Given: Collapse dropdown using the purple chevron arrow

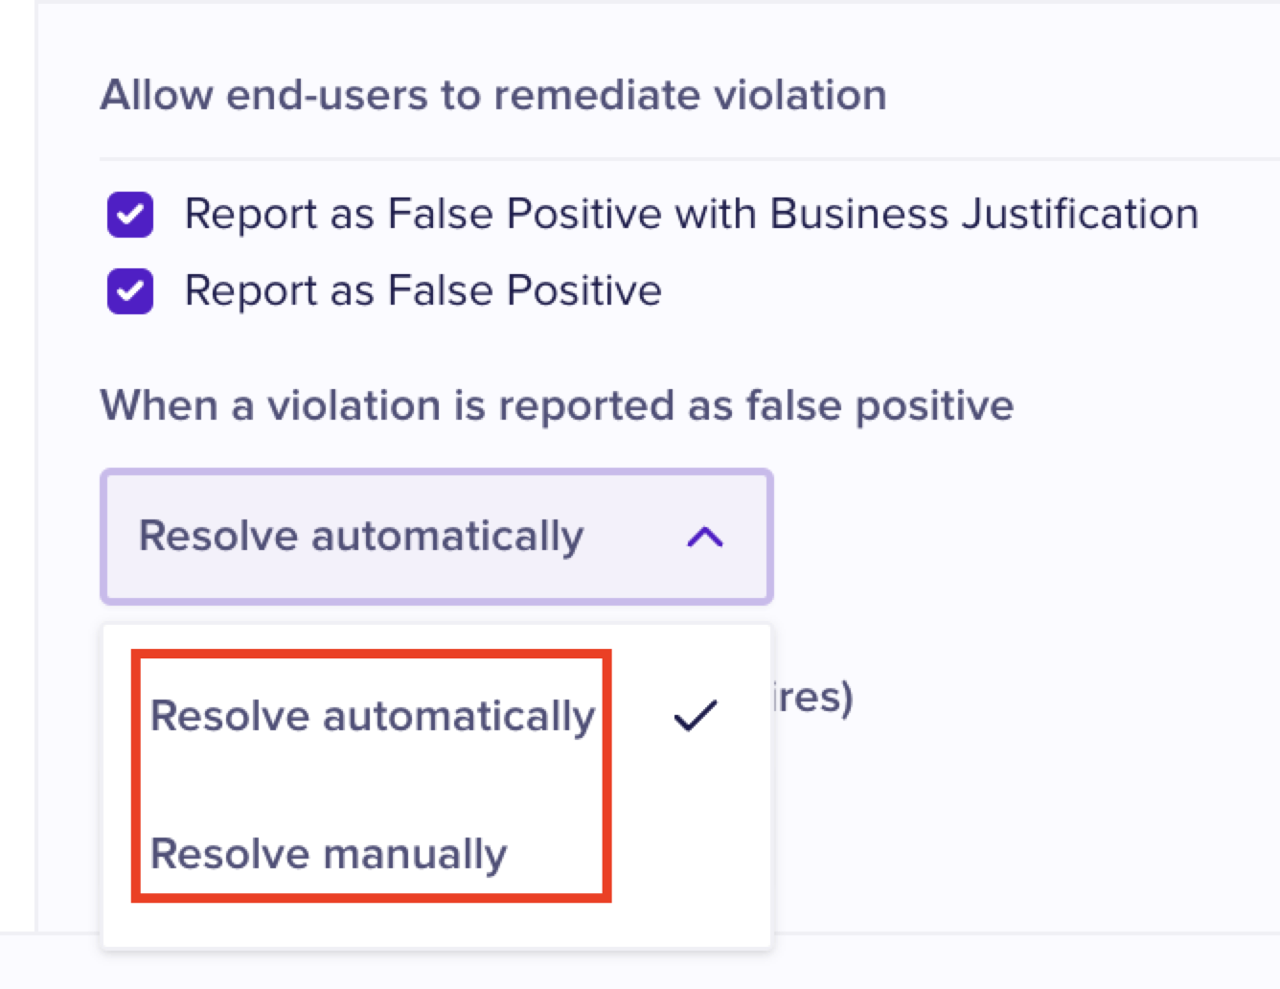Looking at the screenshot, I should click(x=705, y=537).
